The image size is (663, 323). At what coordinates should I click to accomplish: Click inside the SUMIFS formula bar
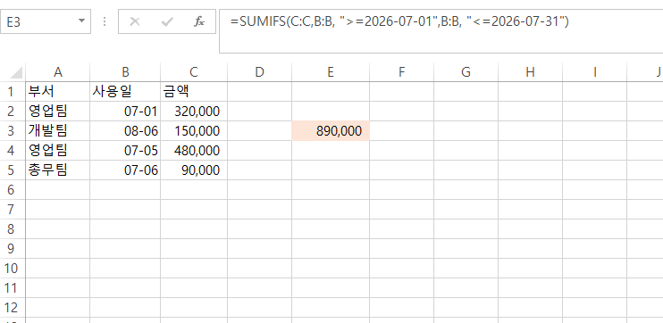441,31
